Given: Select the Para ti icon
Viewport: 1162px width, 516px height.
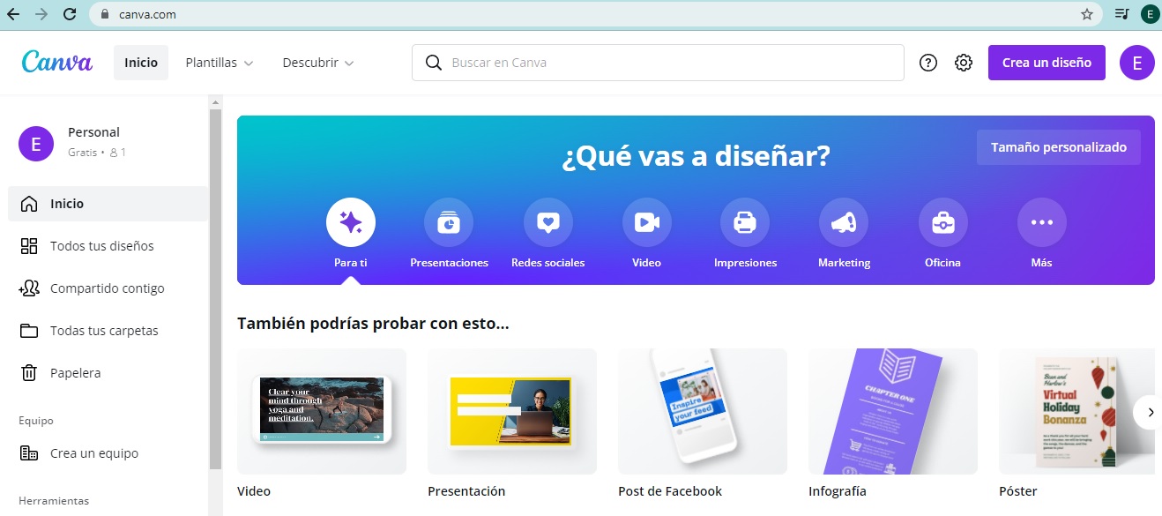Looking at the screenshot, I should pyautogui.click(x=350, y=221).
